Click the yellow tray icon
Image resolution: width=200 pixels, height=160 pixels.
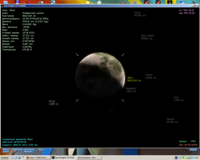click(x=189, y=158)
